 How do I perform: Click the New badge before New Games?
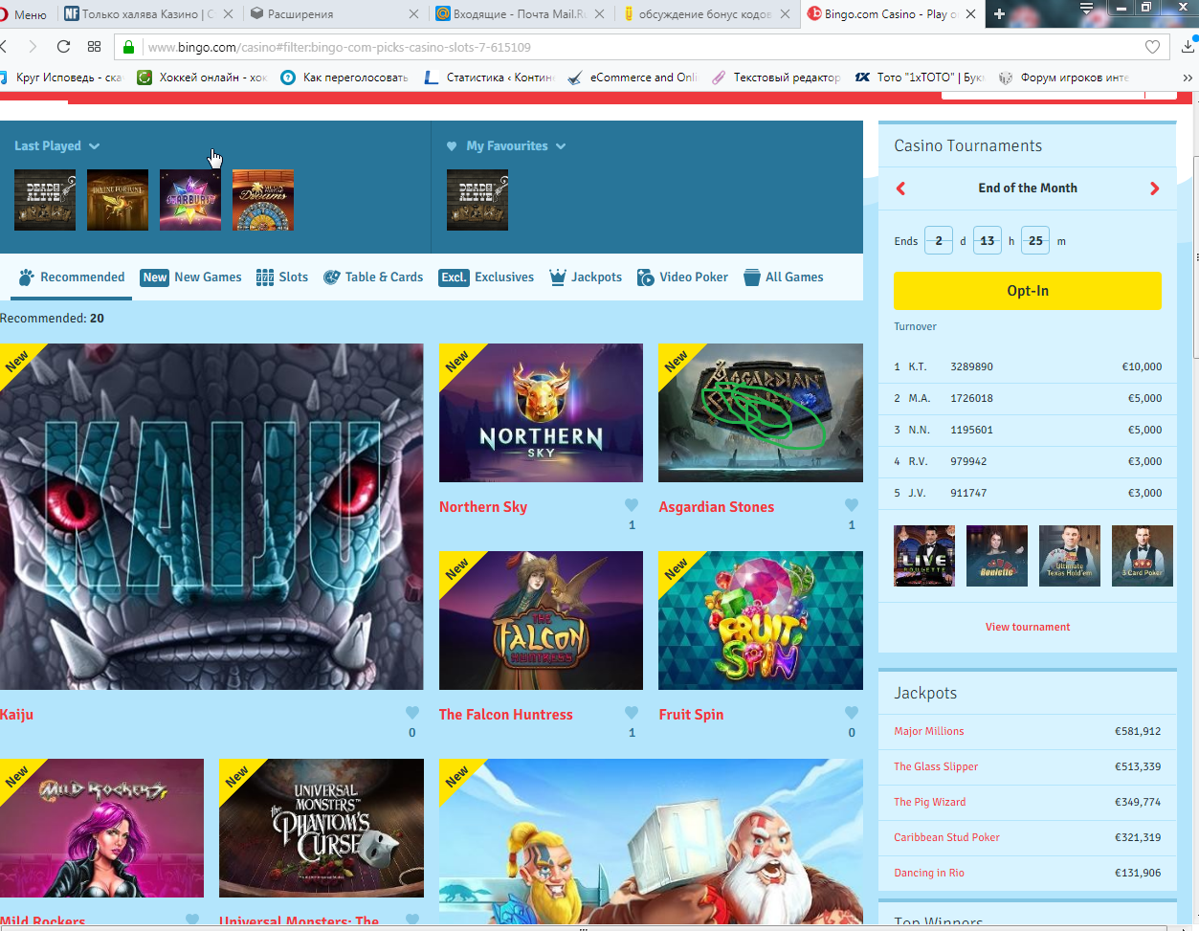coord(155,277)
